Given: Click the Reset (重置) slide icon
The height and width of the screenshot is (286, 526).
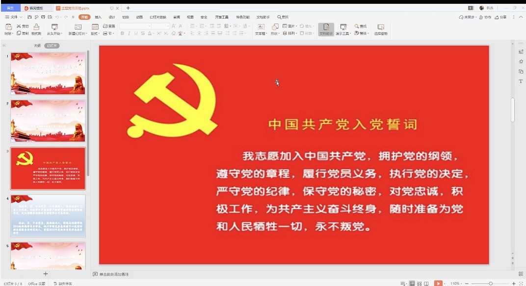Looking at the screenshot, I should [x=105, y=26].
